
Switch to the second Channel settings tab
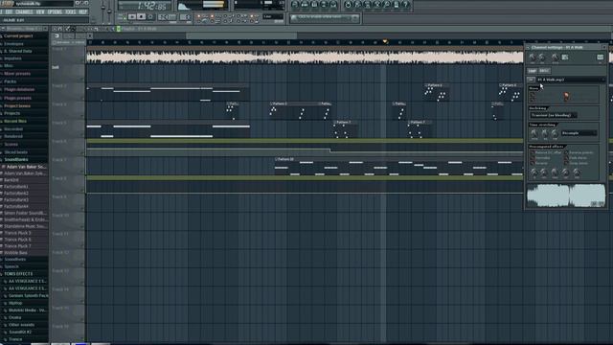544,71
